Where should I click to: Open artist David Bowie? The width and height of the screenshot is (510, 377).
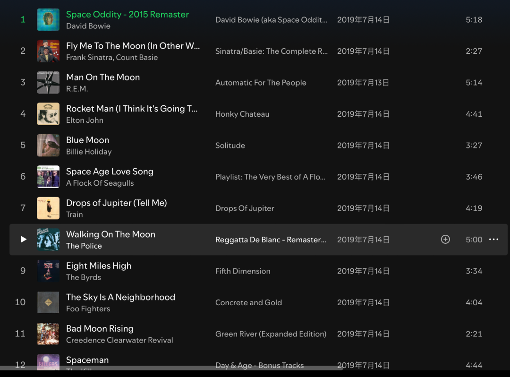[x=88, y=26]
